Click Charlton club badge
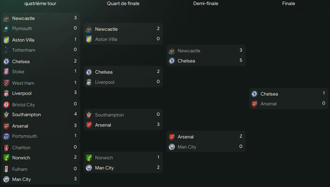Viewport: 330px width, 187px height. (6, 148)
